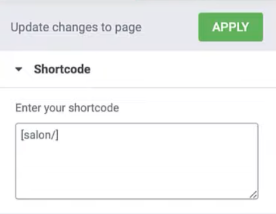
Task: Focus the shortcode textarea
Action: [137, 161]
